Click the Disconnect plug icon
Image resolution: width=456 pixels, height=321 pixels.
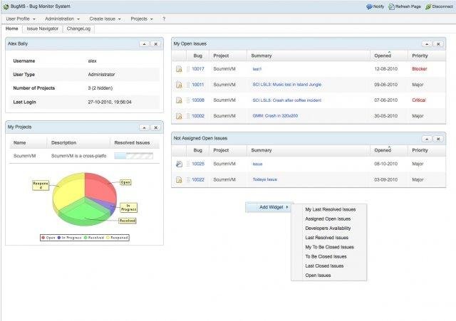[428, 6]
